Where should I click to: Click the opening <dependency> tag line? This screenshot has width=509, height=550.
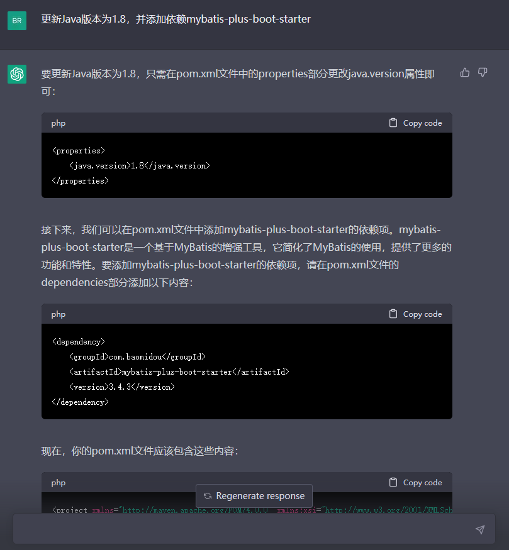78,342
